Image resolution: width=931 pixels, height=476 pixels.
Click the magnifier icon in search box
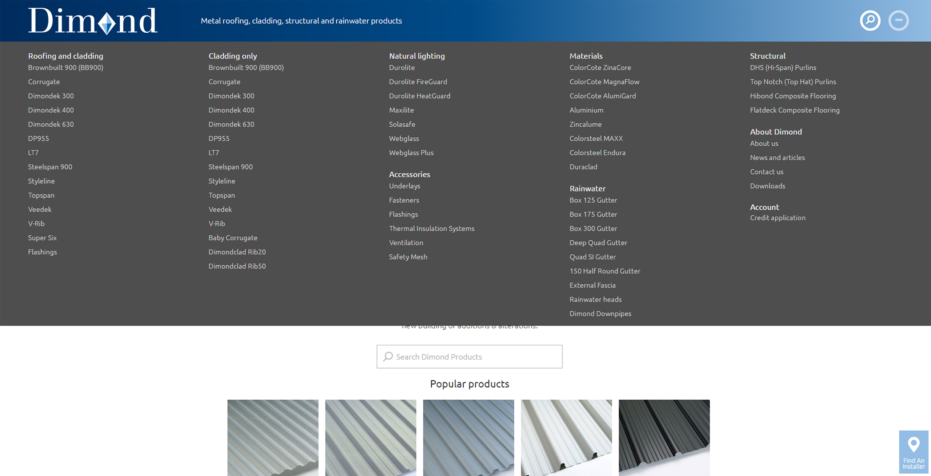click(x=388, y=356)
